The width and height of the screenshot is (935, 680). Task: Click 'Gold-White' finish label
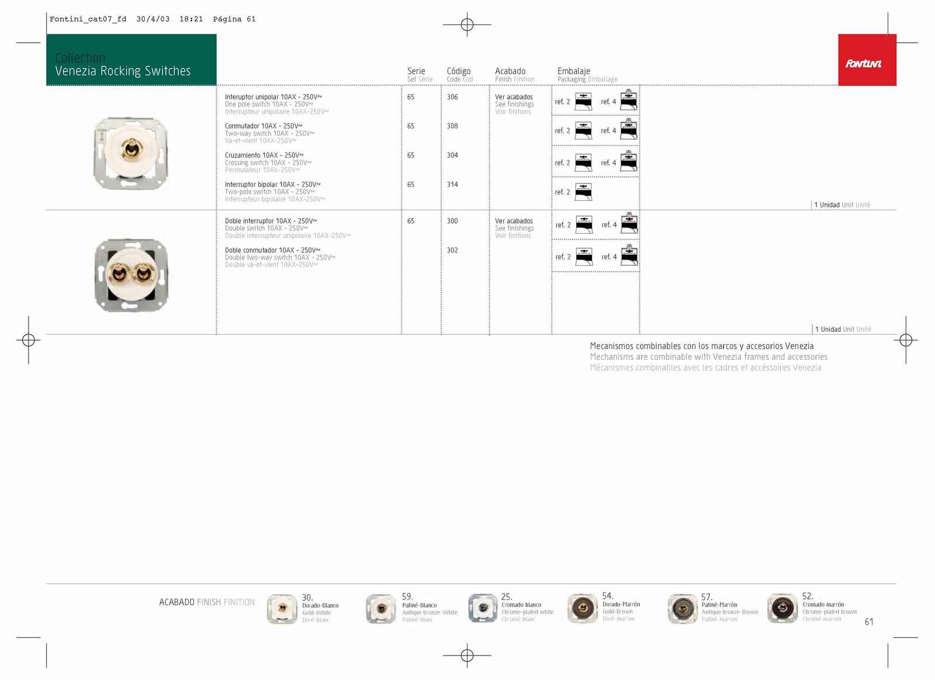[x=317, y=613]
